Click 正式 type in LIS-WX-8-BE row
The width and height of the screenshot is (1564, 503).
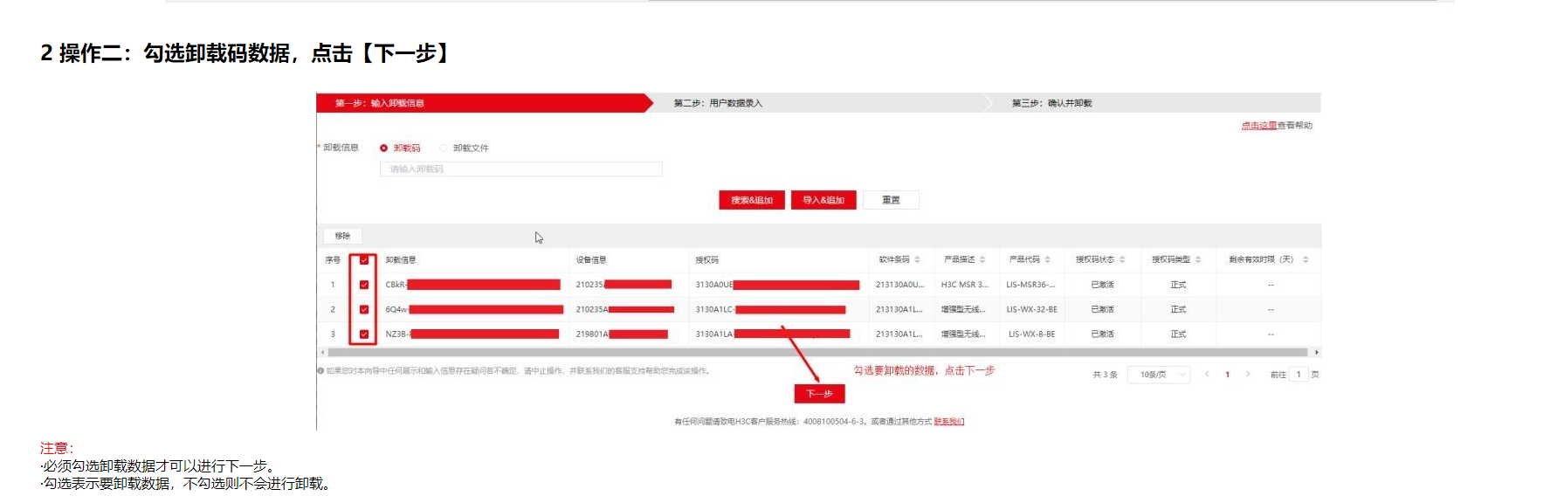pyautogui.click(x=1178, y=334)
